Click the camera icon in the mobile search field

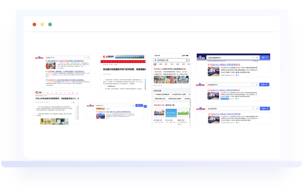[x=187, y=60]
